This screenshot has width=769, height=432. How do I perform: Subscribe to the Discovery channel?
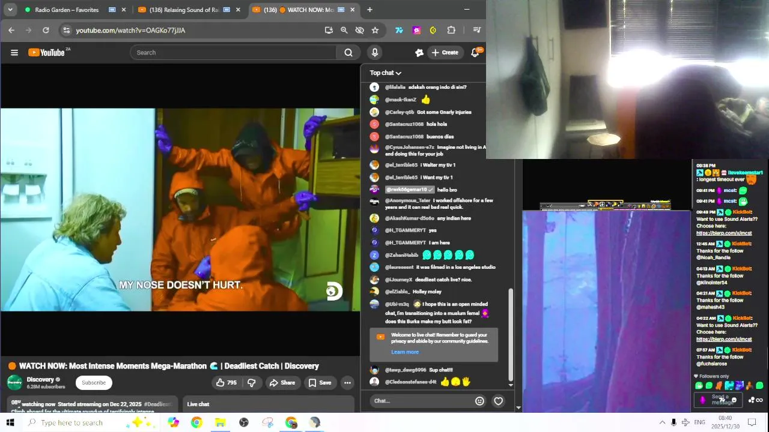[94, 383]
